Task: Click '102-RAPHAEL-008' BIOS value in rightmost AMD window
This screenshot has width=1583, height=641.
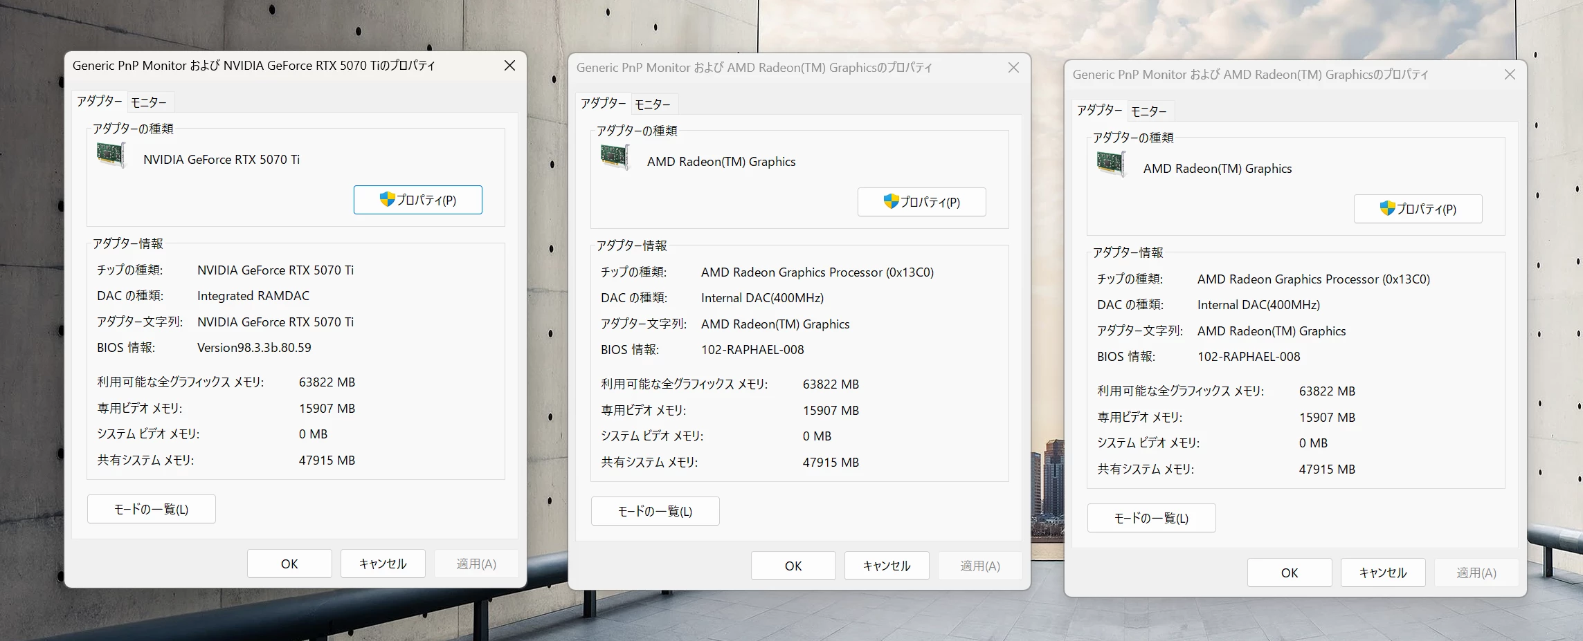Action: (1249, 357)
